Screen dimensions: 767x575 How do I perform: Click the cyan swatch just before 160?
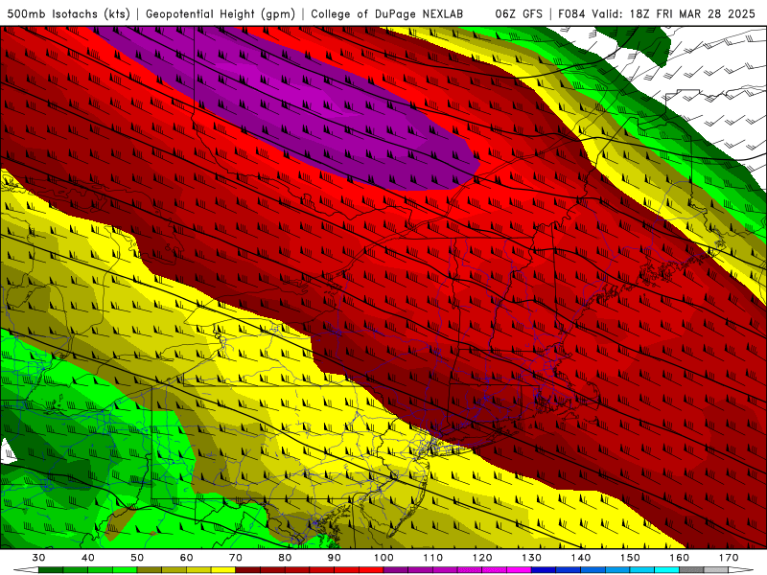tap(667, 570)
